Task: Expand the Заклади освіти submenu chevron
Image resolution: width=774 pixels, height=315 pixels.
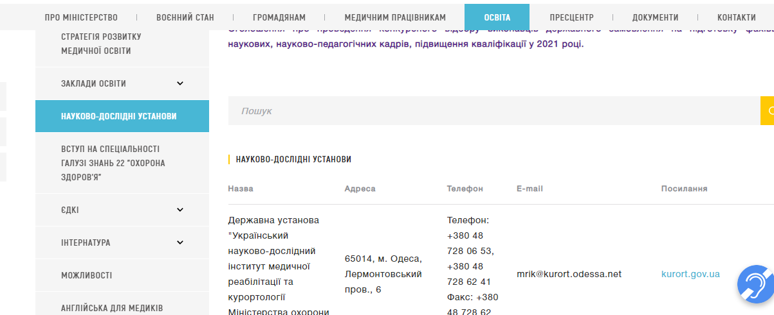Action: 180,83
